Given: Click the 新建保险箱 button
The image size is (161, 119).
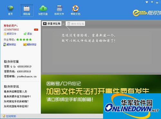Looking at the screenshot, I should pyautogui.click(x=52, y=23).
